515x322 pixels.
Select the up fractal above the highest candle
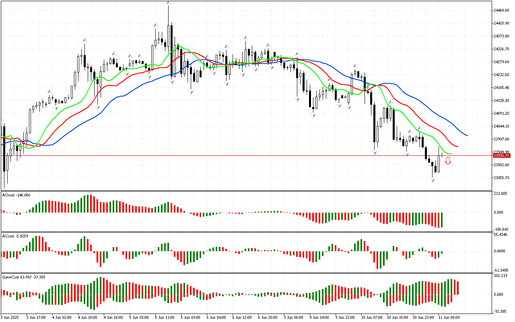(x=168, y=3)
